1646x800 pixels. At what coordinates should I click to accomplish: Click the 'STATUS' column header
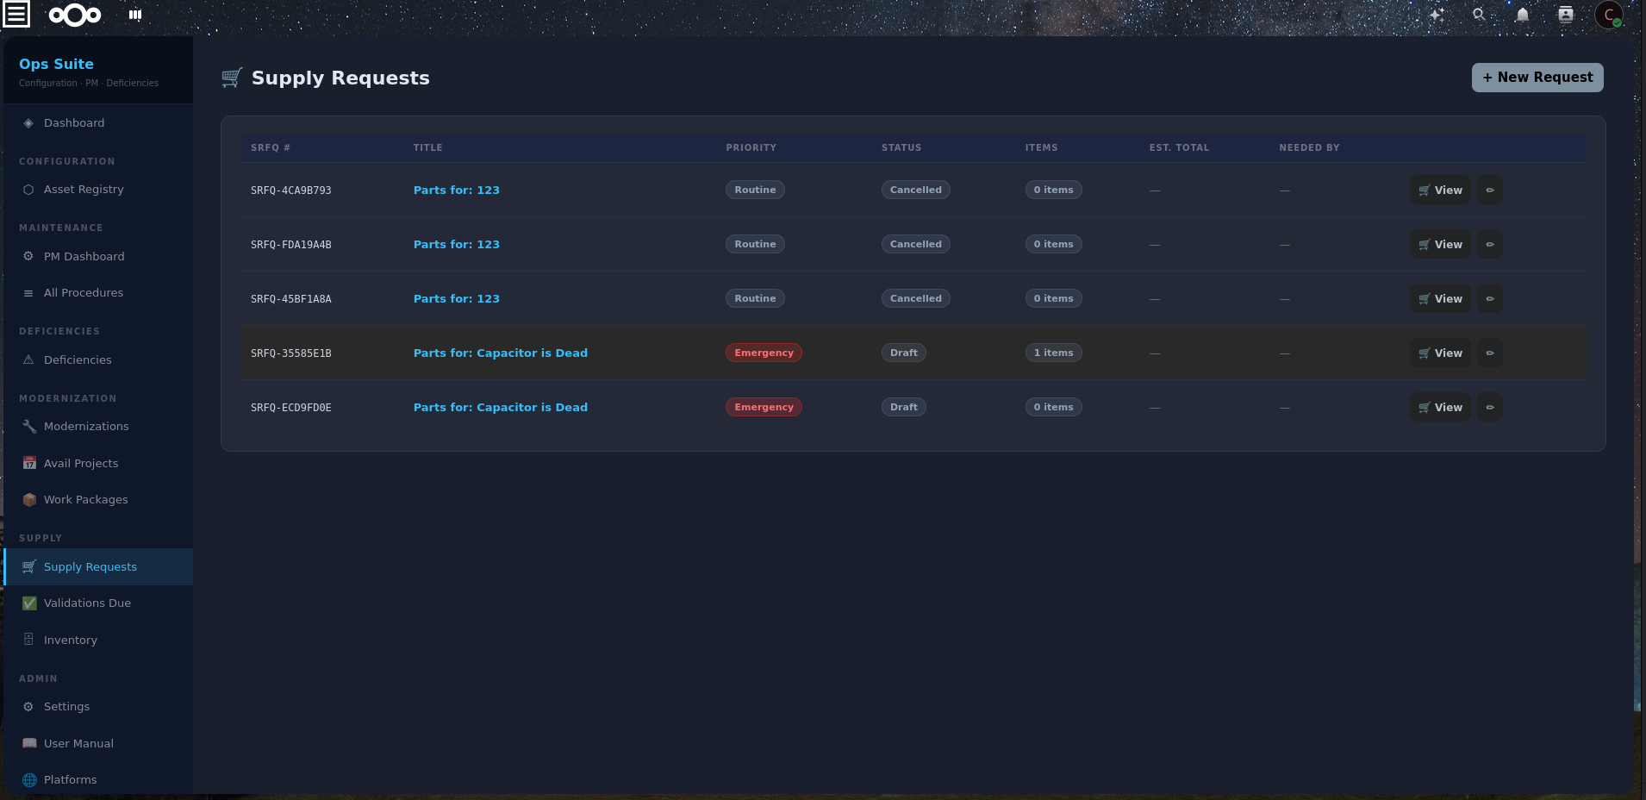coord(901,148)
